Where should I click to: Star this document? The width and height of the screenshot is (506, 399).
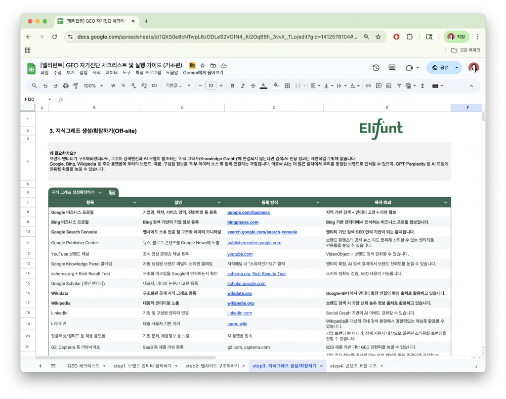(x=203, y=66)
